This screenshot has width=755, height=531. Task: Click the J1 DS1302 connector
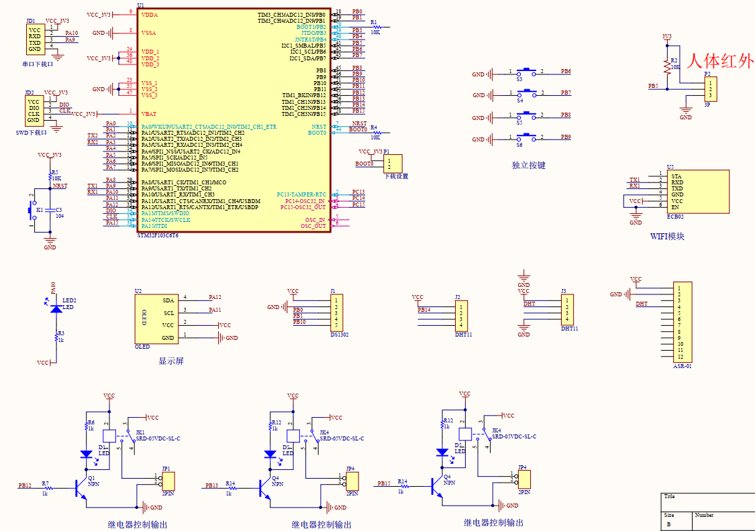[336, 312]
